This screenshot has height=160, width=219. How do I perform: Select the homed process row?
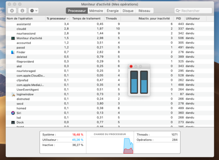pyautogui.click(x=110, y=108)
